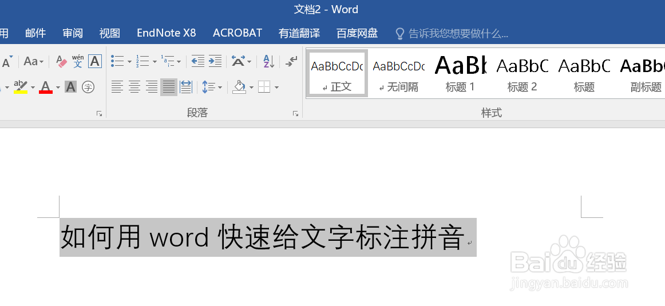Decrease paragraph indent
This screenshot has height=306, width=665.
tap(197, 61)
